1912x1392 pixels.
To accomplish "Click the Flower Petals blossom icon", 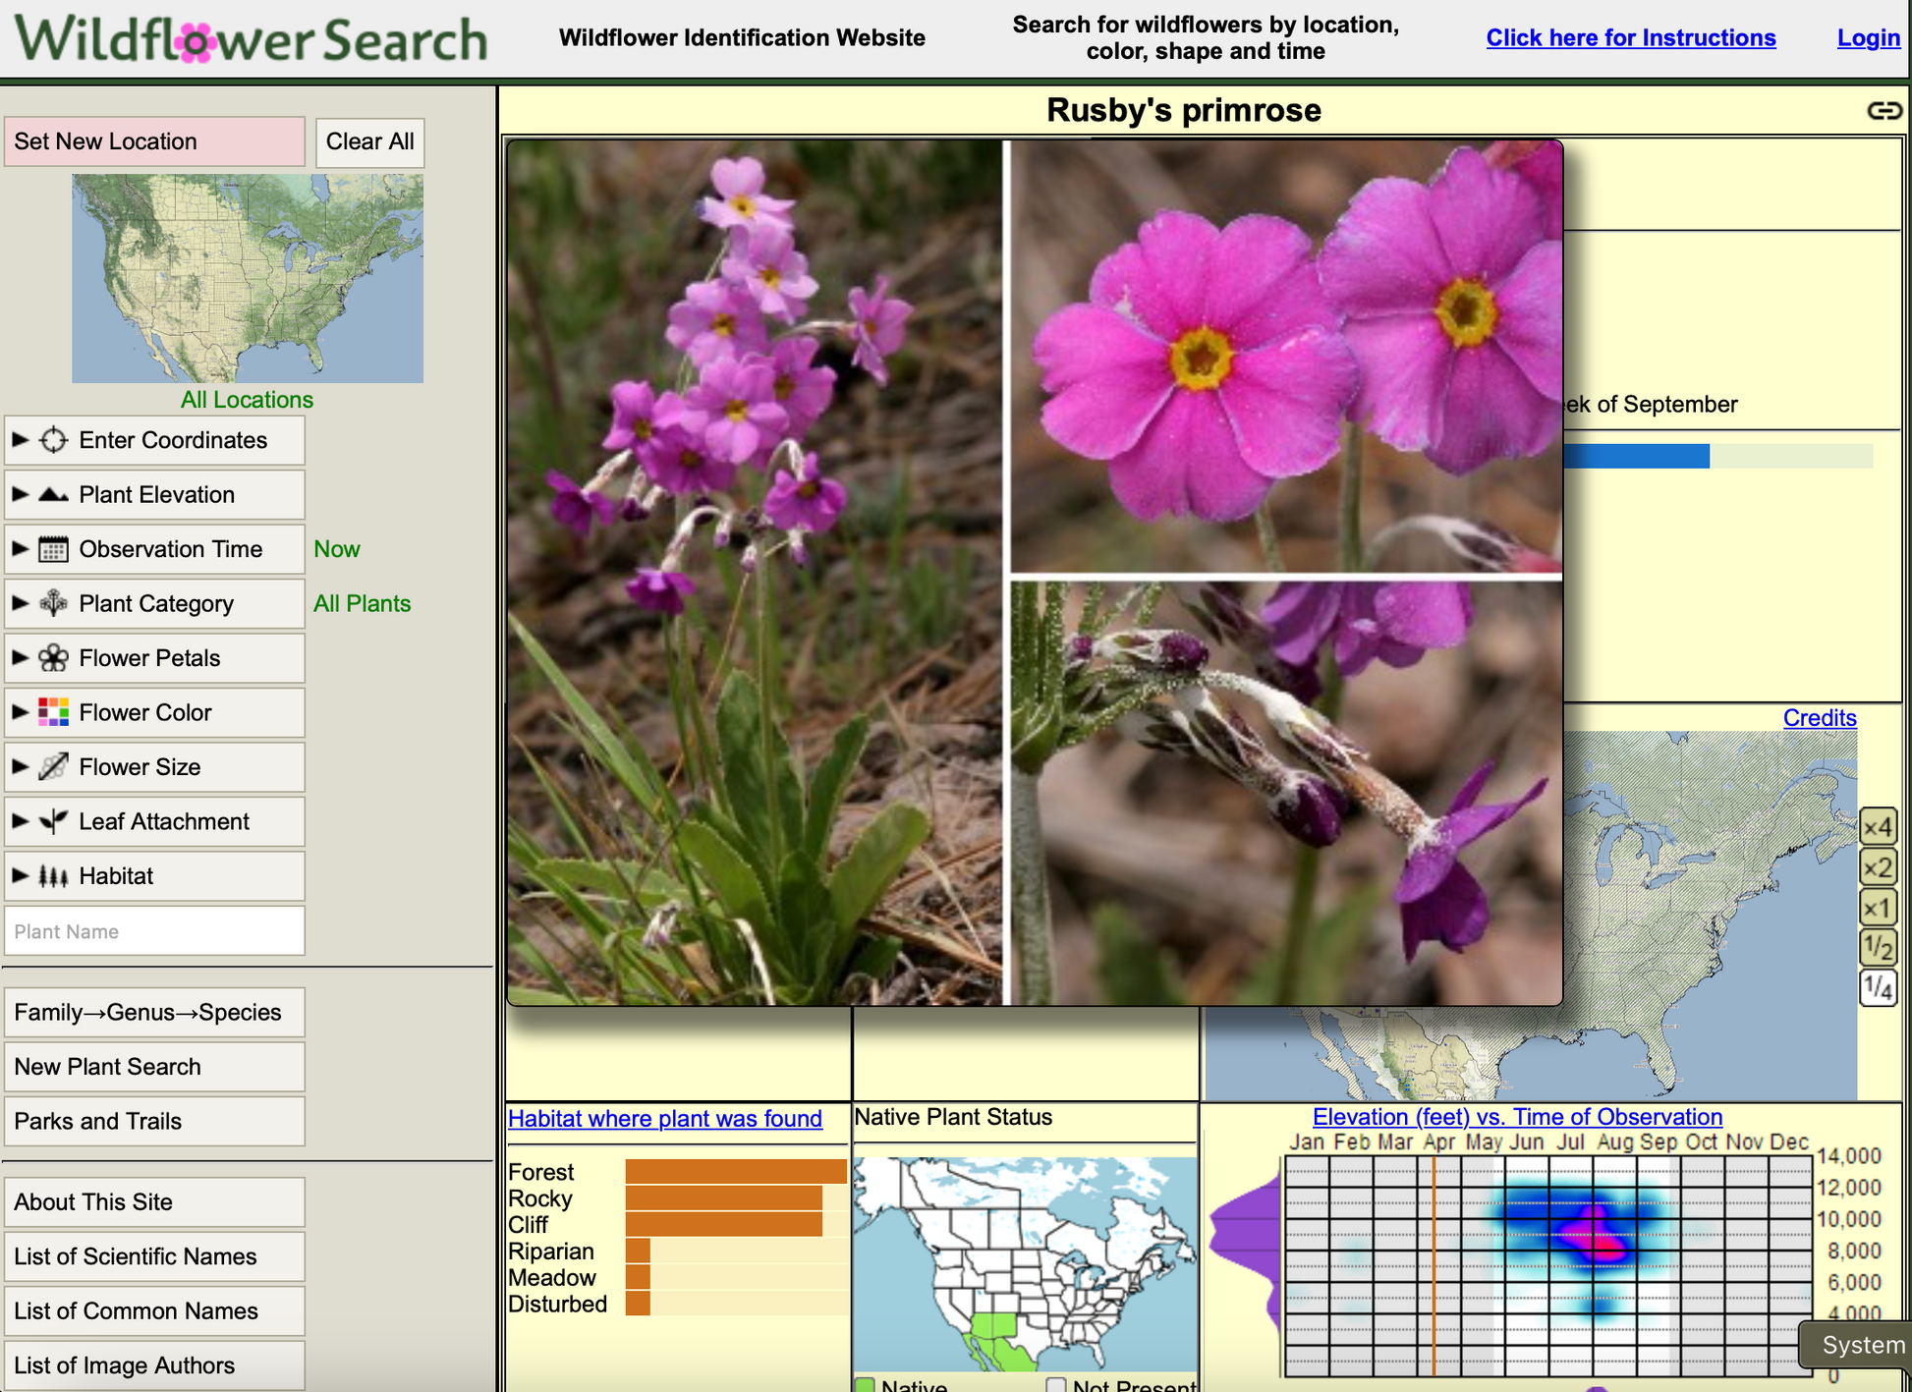I will point(53,658).
